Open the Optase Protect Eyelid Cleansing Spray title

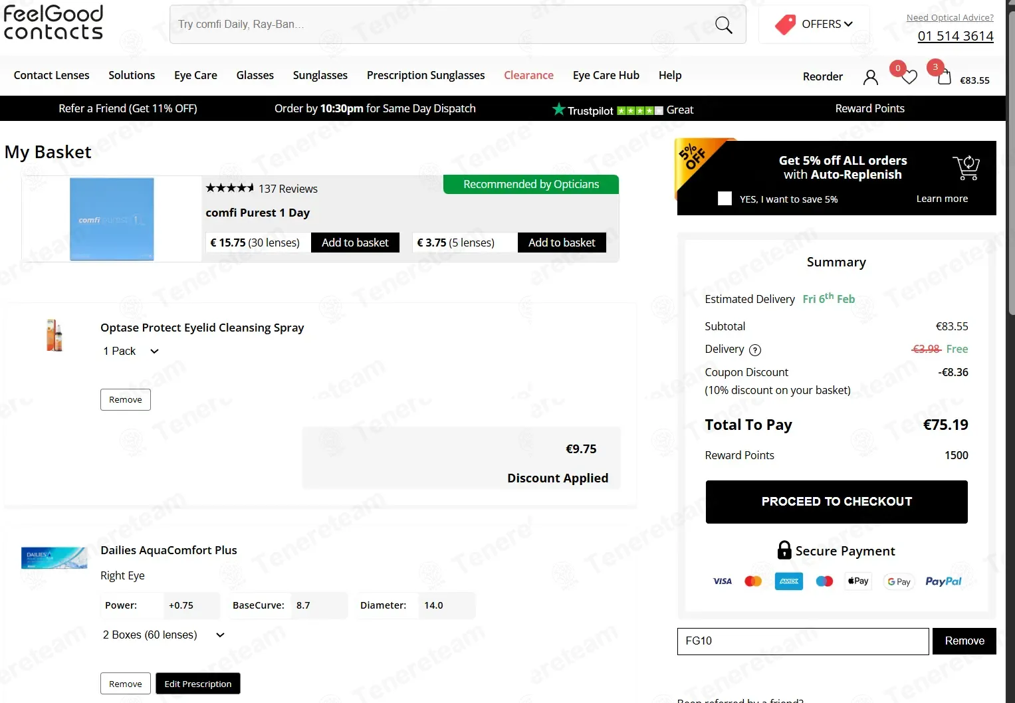pos(202,328)
